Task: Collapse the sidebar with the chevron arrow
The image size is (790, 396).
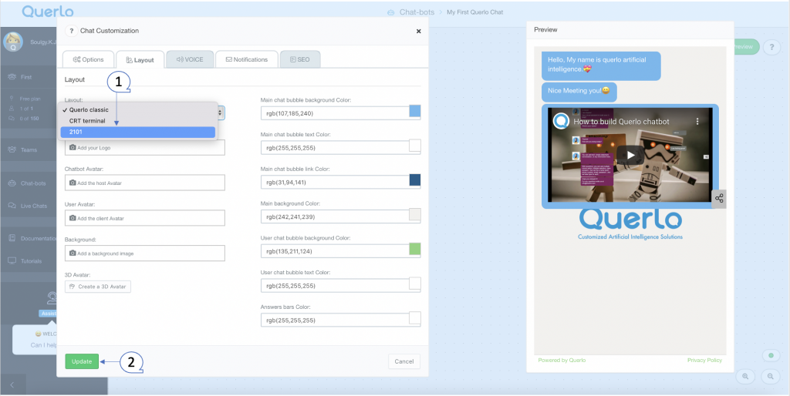Action: click(x=12, y=385)
